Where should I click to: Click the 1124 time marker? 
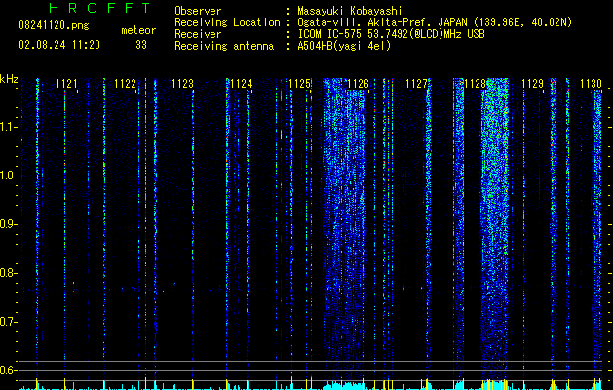point(242,84)
